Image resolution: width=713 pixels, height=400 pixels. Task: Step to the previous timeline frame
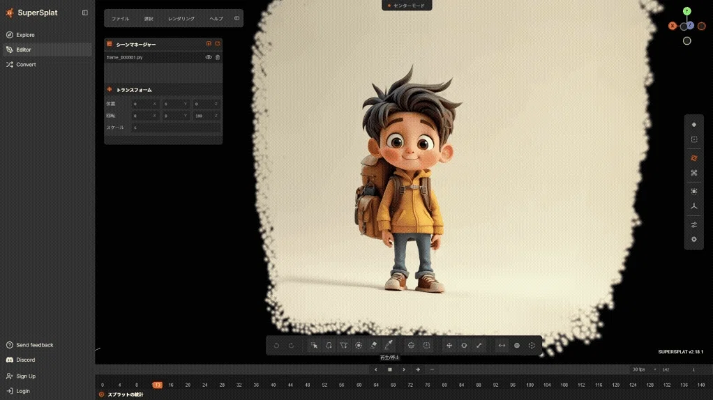pos(375,369)
